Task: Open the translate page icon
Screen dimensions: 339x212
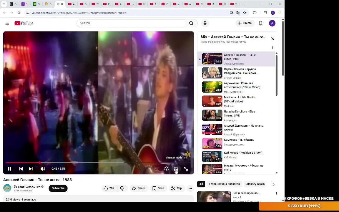Action: click(x=238, y=13)
